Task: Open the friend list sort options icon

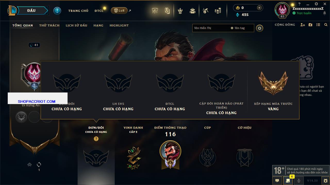Action: click(x=318, y=25)
